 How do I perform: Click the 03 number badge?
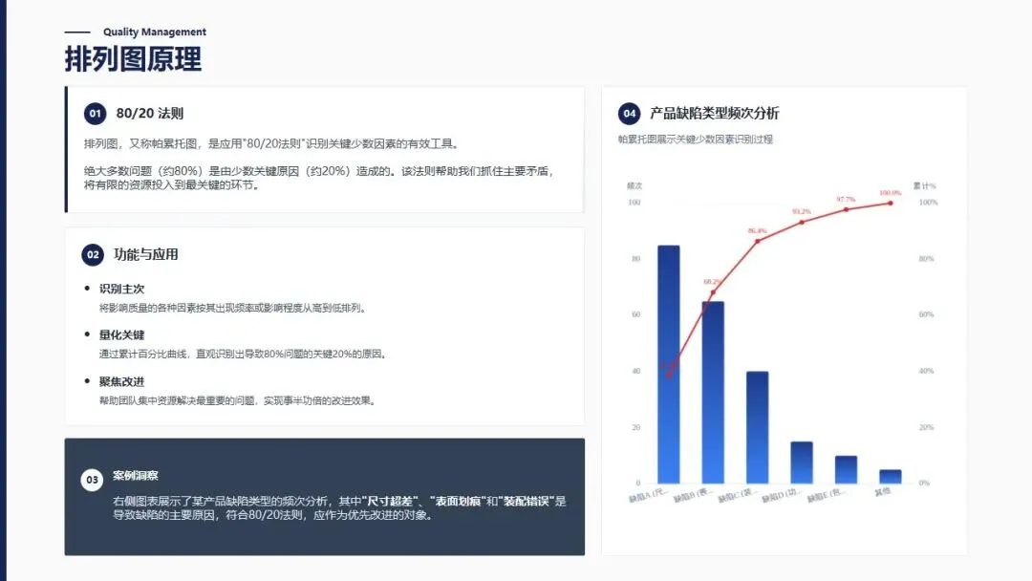[92, 480]
